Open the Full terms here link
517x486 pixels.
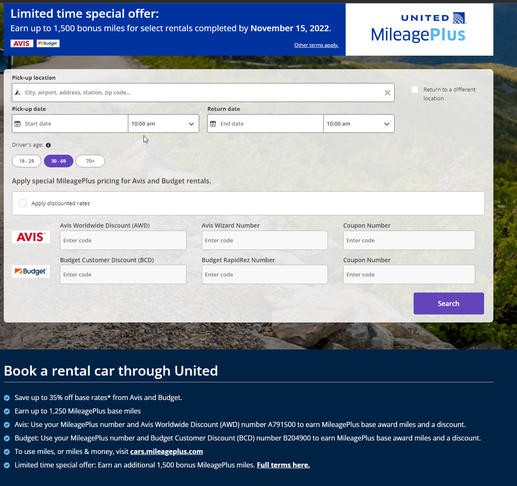(x=283, y=465)
